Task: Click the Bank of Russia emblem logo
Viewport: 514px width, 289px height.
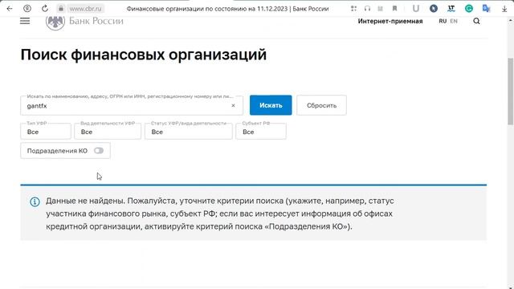Action: [55, 22]
